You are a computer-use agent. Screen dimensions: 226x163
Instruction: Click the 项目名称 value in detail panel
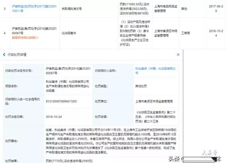[x=67, y=86]
